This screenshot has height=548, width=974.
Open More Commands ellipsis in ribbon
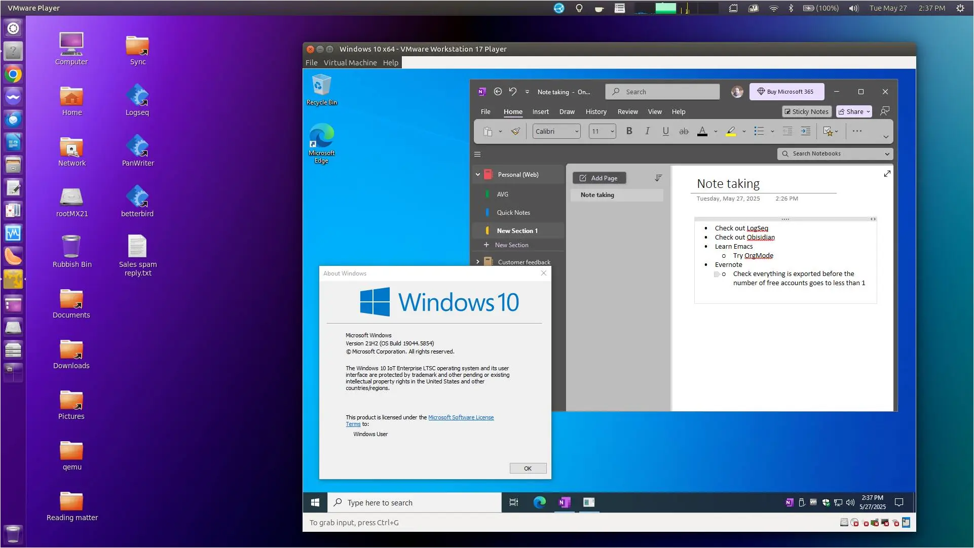click(857, 131)
